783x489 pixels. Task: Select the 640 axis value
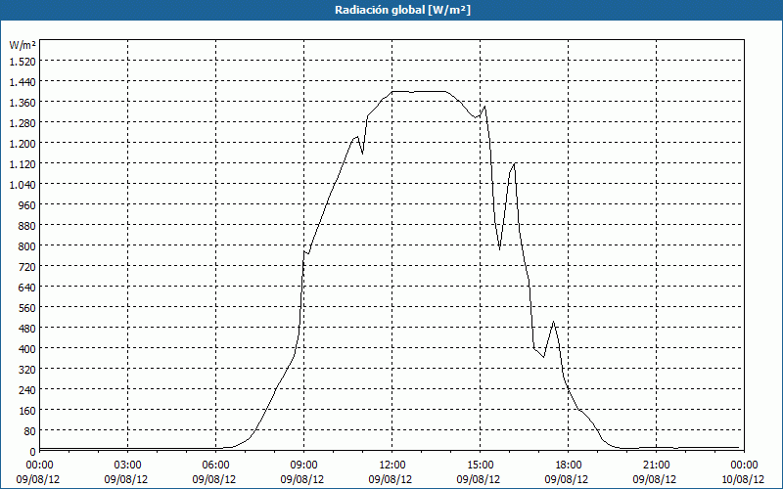pyautogui.click(x=27, y=287)
